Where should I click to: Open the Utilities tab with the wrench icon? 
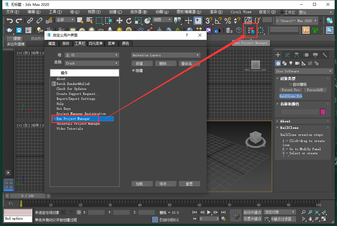point(325,55)
